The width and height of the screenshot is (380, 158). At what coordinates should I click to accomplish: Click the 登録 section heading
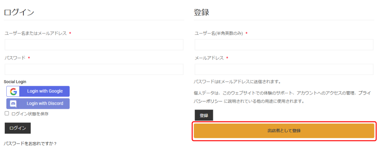[202, 12]
